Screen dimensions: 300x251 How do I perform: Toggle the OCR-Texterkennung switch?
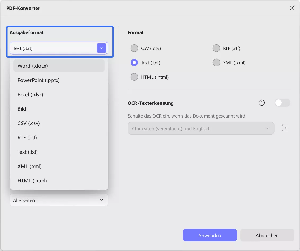[x=282, y=103]
